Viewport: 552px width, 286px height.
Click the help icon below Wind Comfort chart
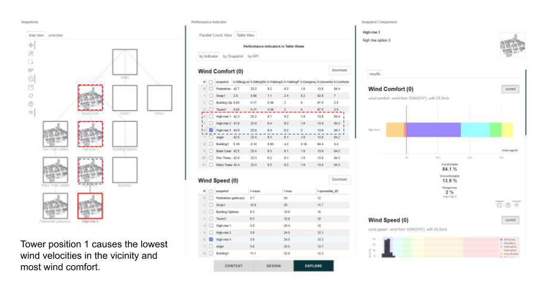pos(507,205)
